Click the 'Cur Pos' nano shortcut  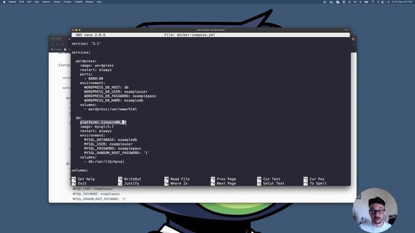(x=314, y=179)
